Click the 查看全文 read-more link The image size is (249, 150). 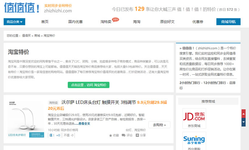tap(84, 124)
